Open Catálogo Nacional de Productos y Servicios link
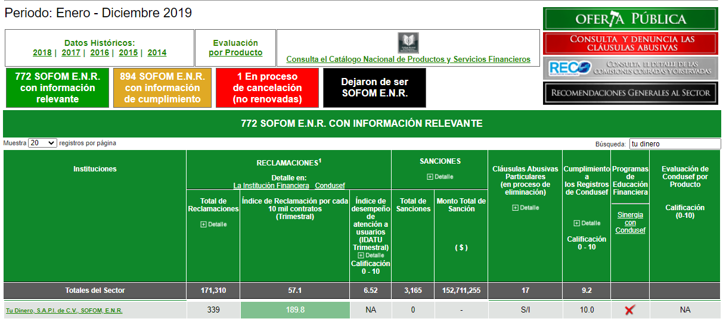 click(x=408, y=60)
